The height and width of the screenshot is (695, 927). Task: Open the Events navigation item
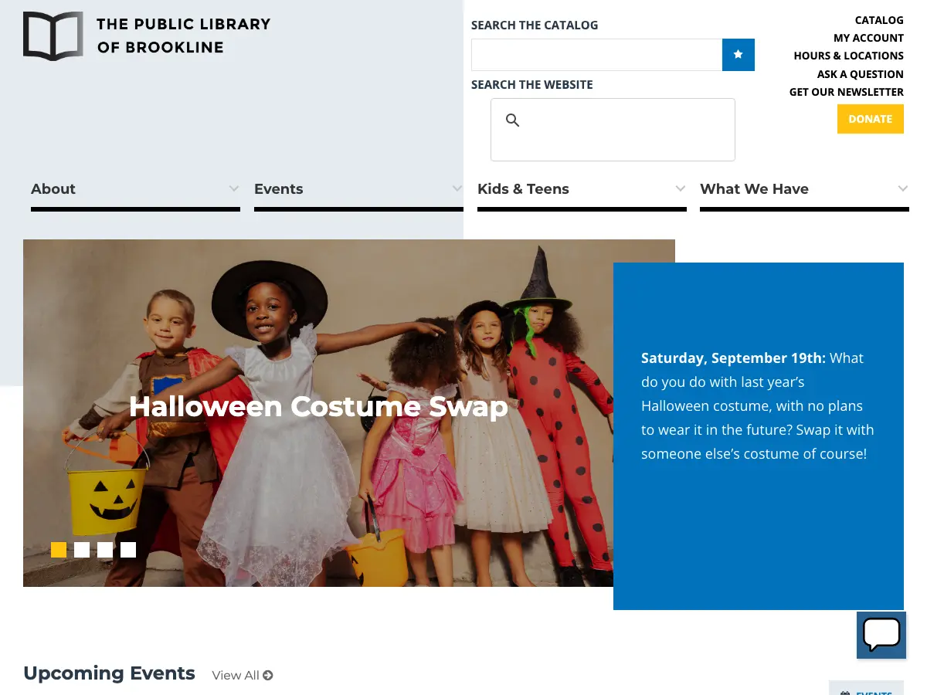point(278,189)
